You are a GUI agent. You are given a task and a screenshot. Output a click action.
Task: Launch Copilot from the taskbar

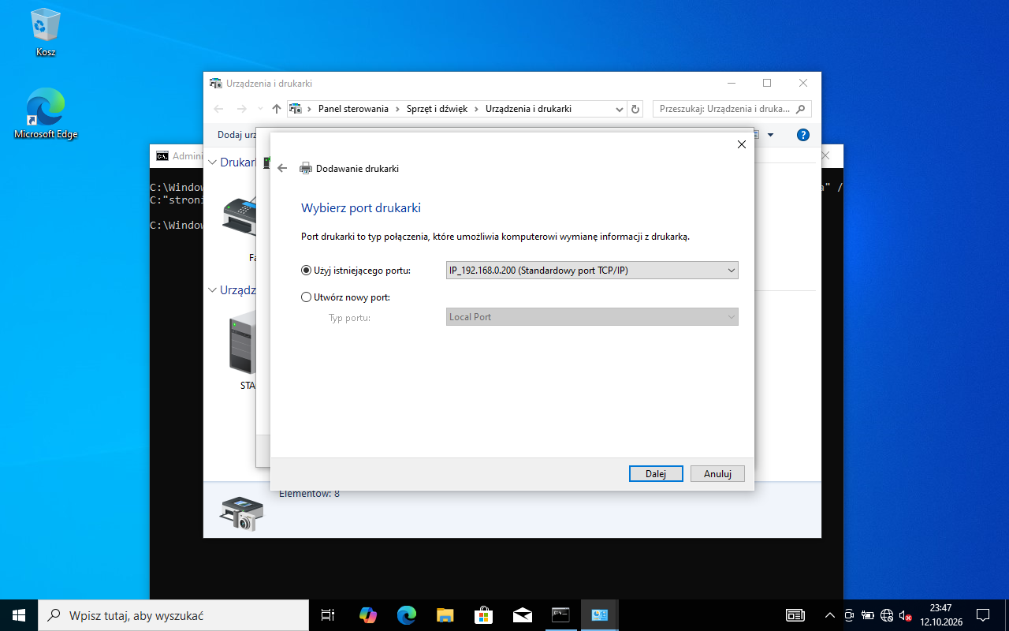(367, 615)
